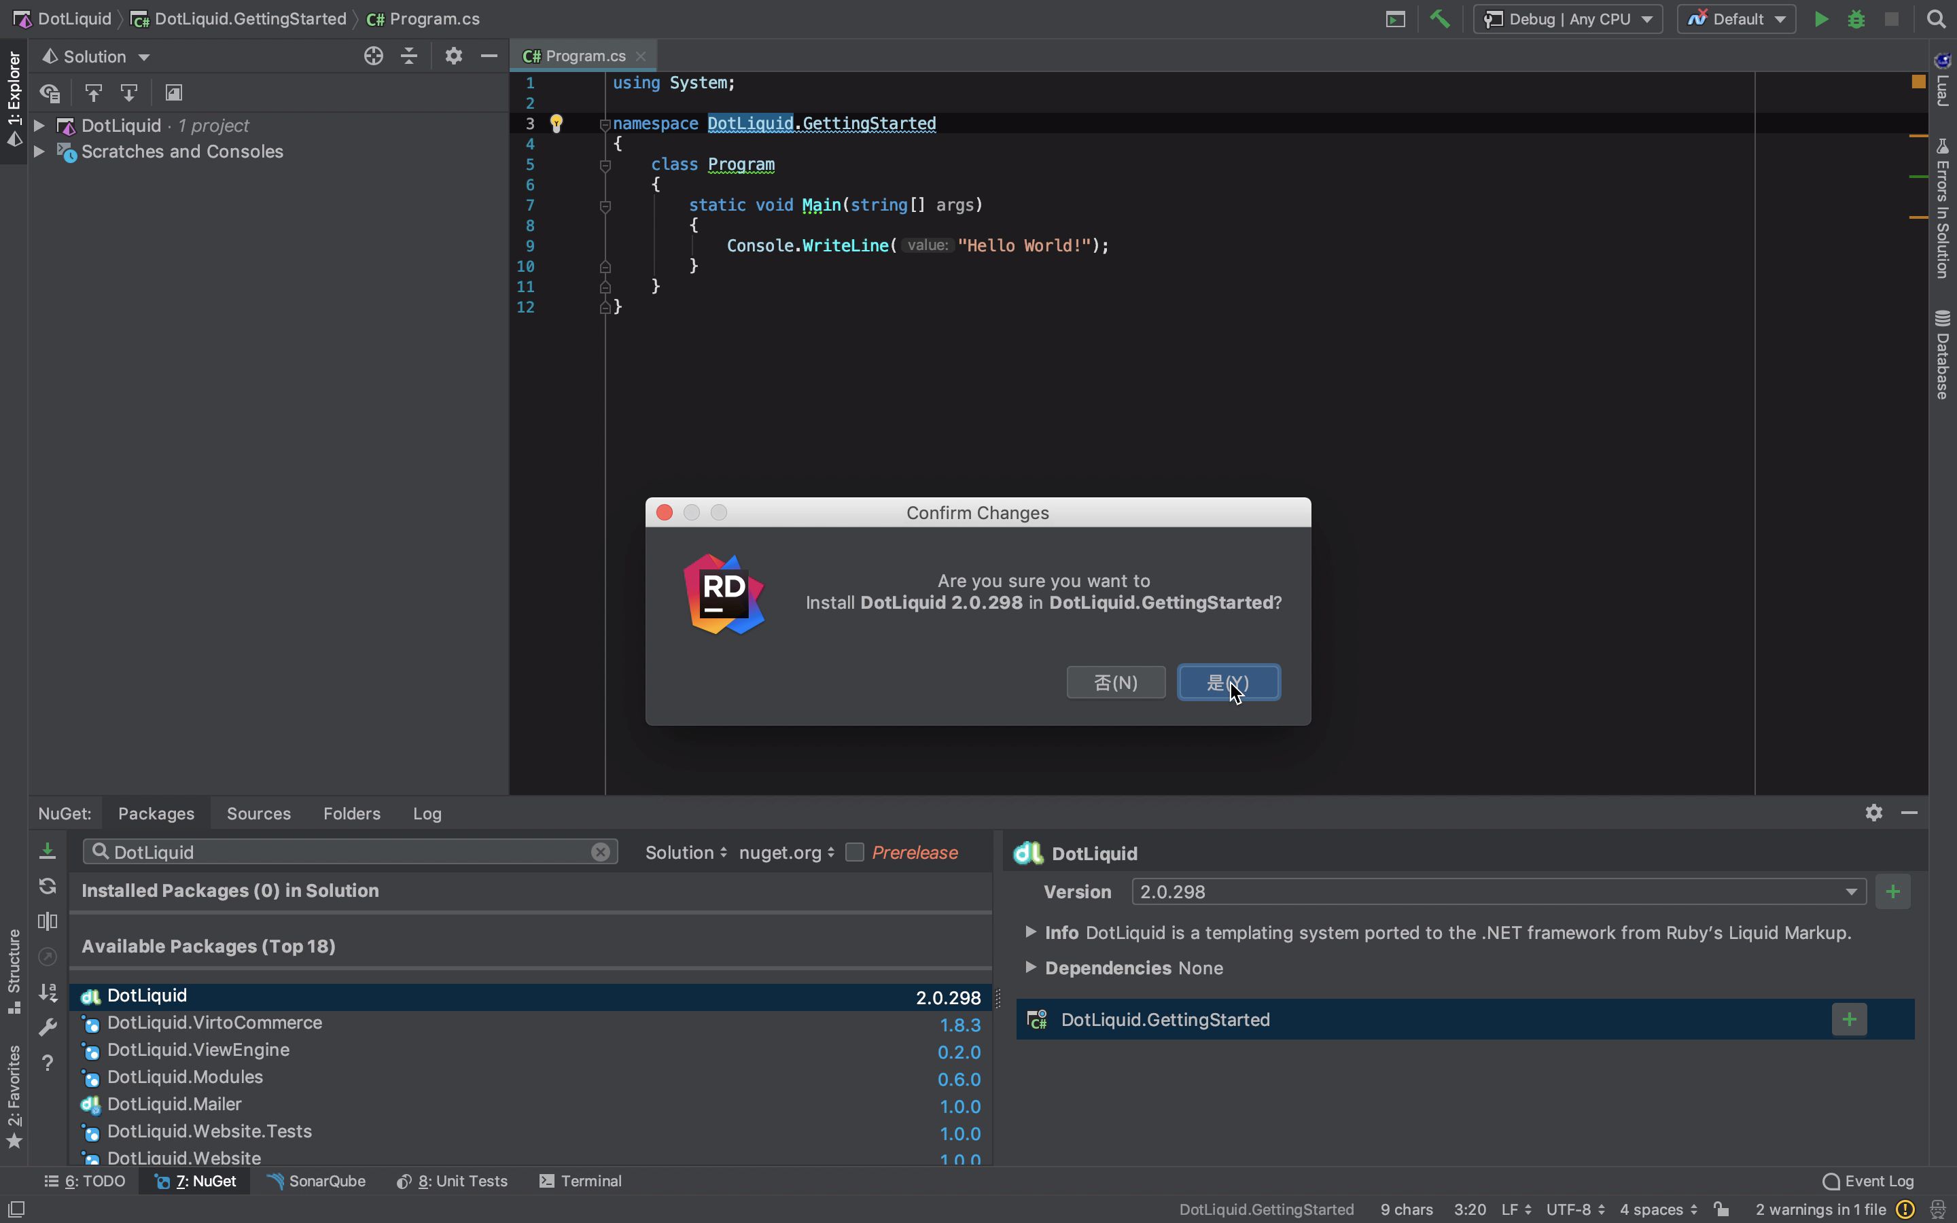This screenshot has width=1957, height=1223.
Task: Hide the Solution explorer panel (minus icon)
Action: tap(489, 56)
